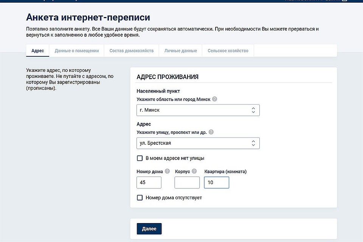Click the 'В моем адресе нет улицы' label text
363x242 pixels.
tap(175, 158)
